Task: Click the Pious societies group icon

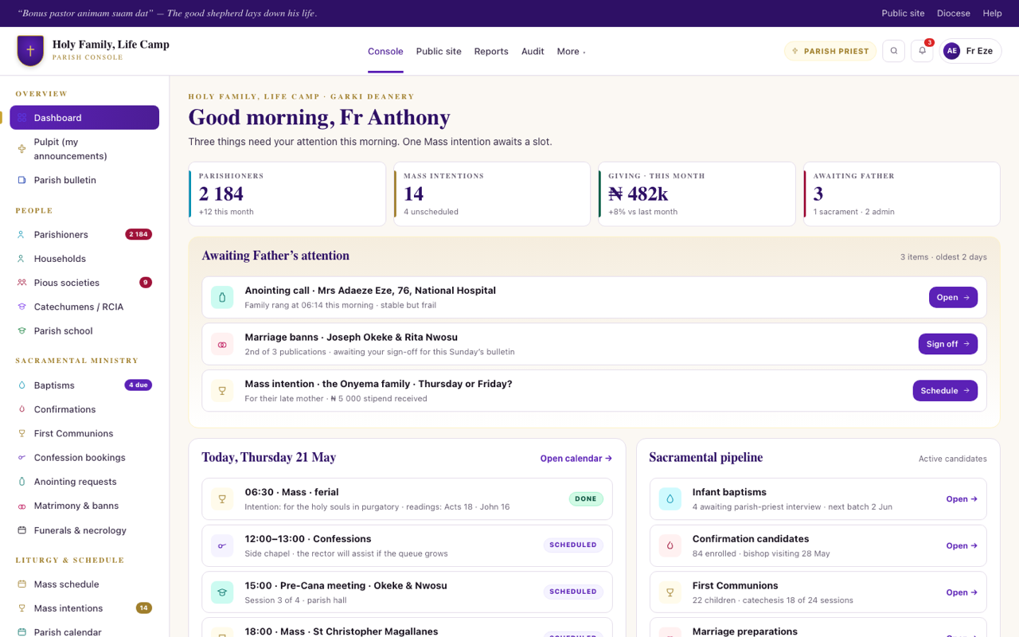Action: (x=22, y=283)
